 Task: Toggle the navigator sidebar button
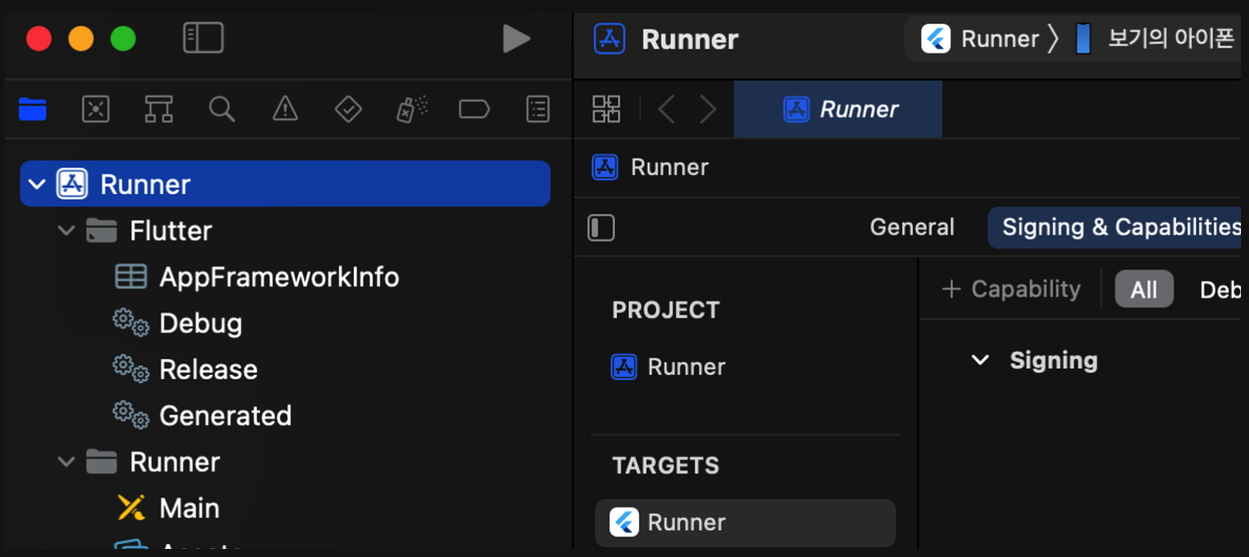tap(203, 38)
